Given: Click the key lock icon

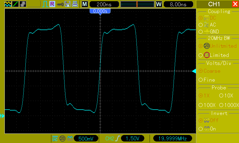Looking at the screenshot, I should (60, 4).
